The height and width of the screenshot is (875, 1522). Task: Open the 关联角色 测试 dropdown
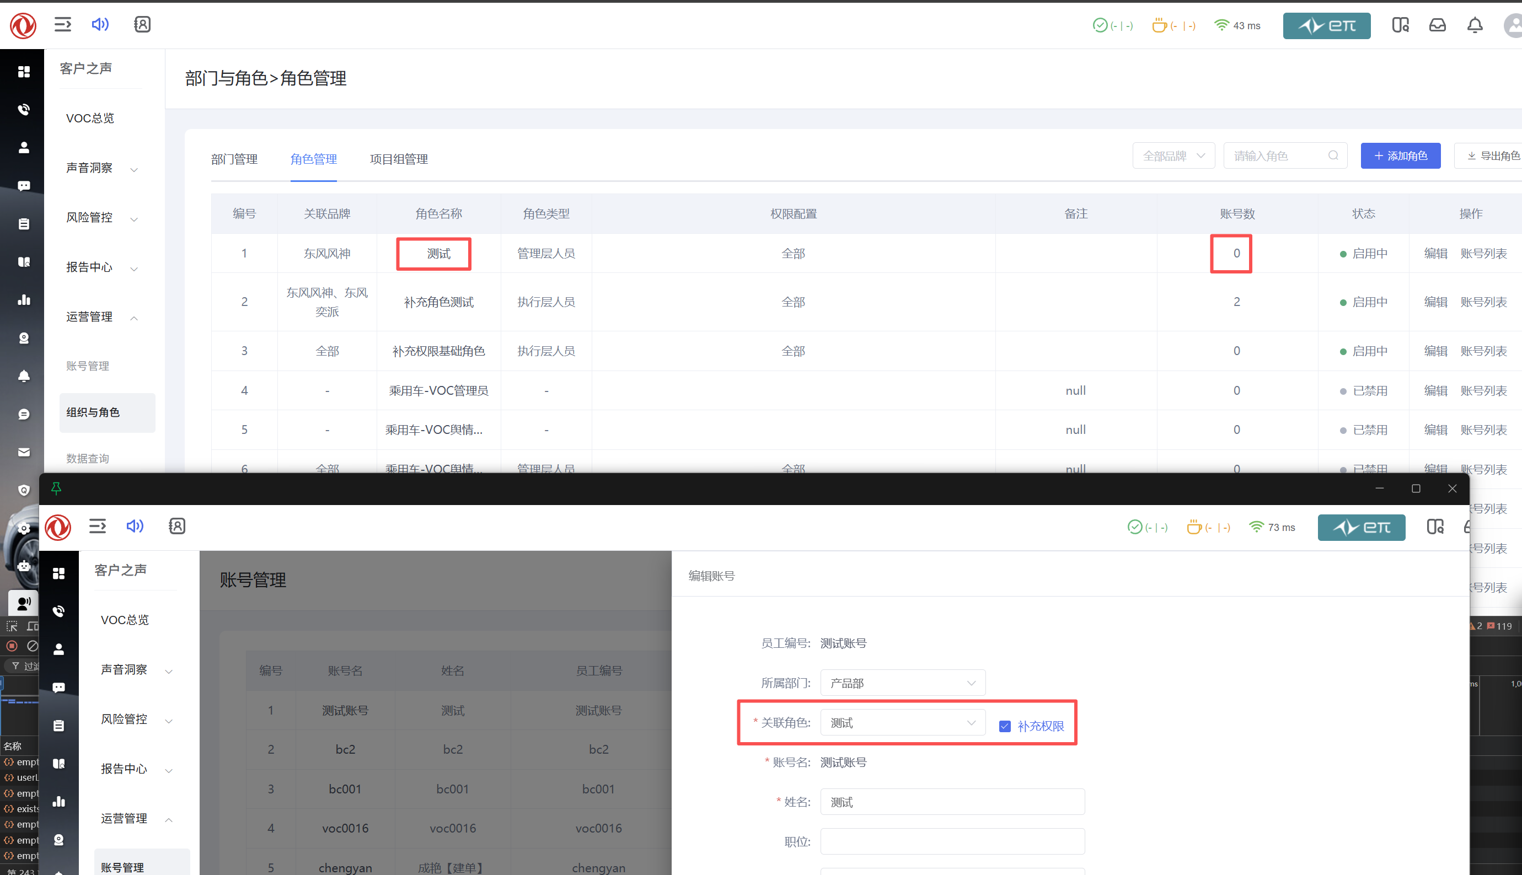(x=902, y=722)
